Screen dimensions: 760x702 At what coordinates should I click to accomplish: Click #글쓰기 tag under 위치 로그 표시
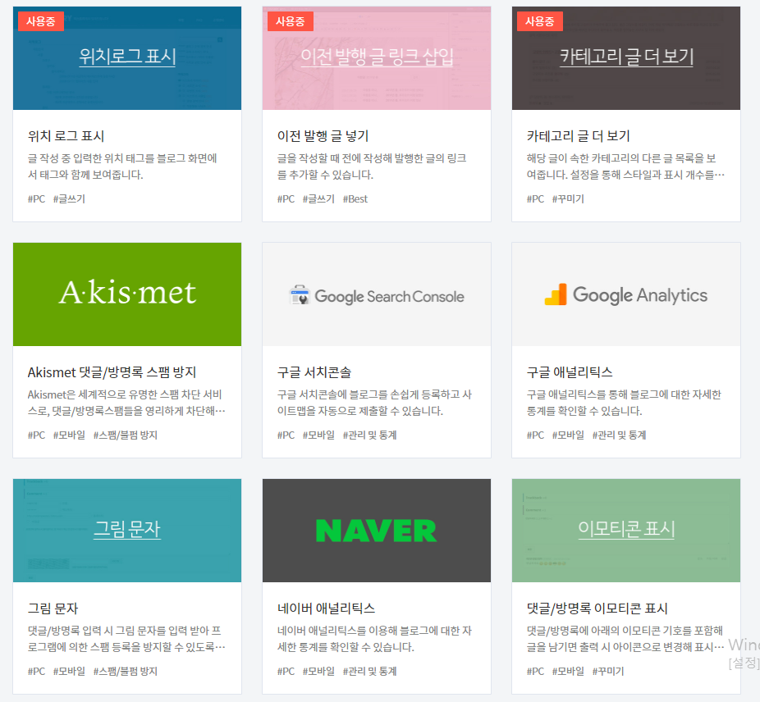[x=69, y=199]
